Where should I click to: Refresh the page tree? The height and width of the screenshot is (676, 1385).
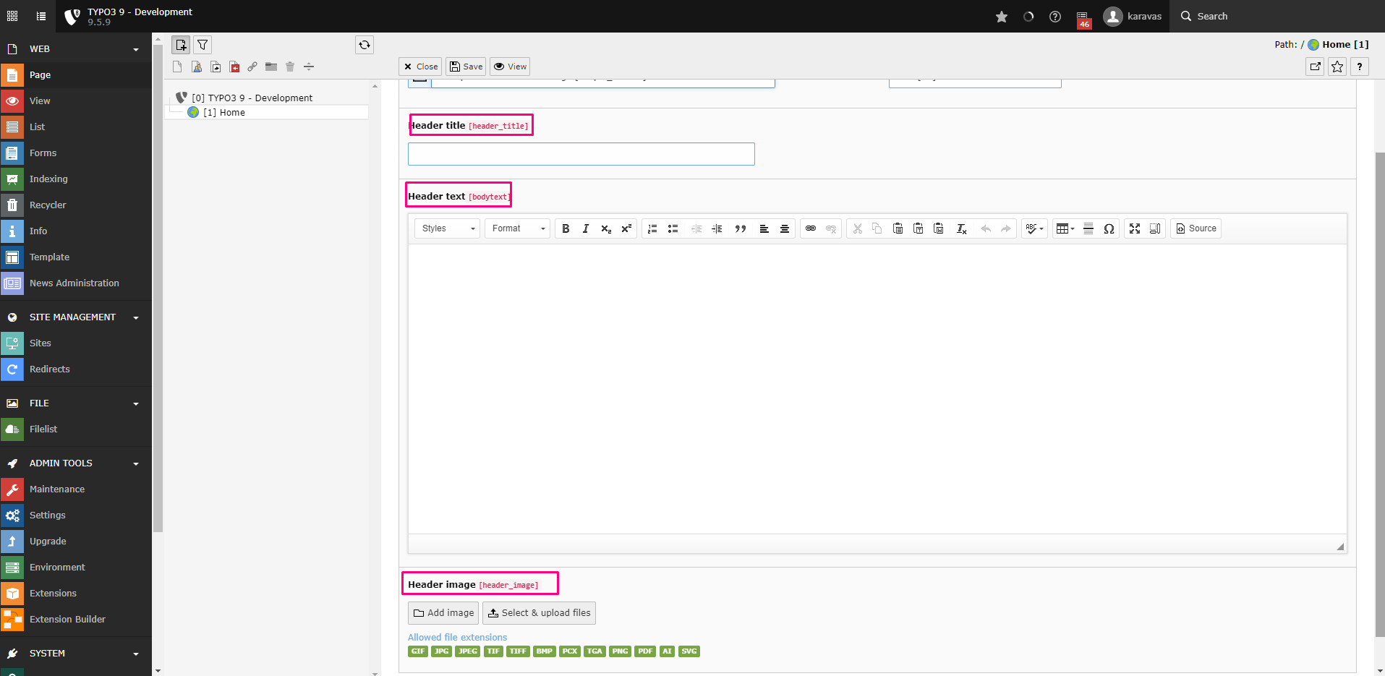click(x=364, y=45)
